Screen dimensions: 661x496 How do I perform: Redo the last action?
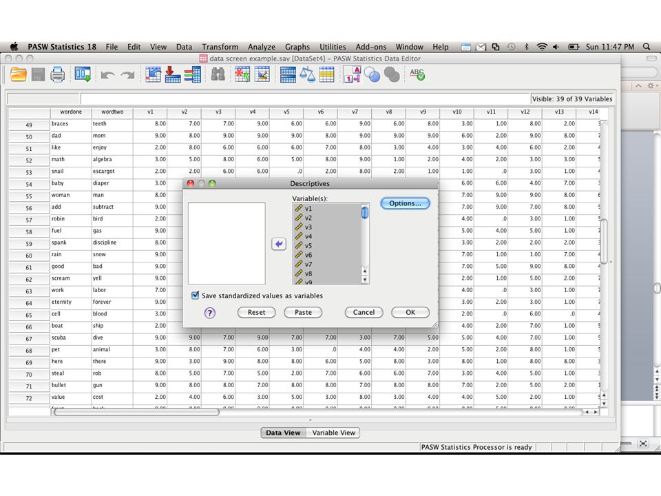coord(127,76)
